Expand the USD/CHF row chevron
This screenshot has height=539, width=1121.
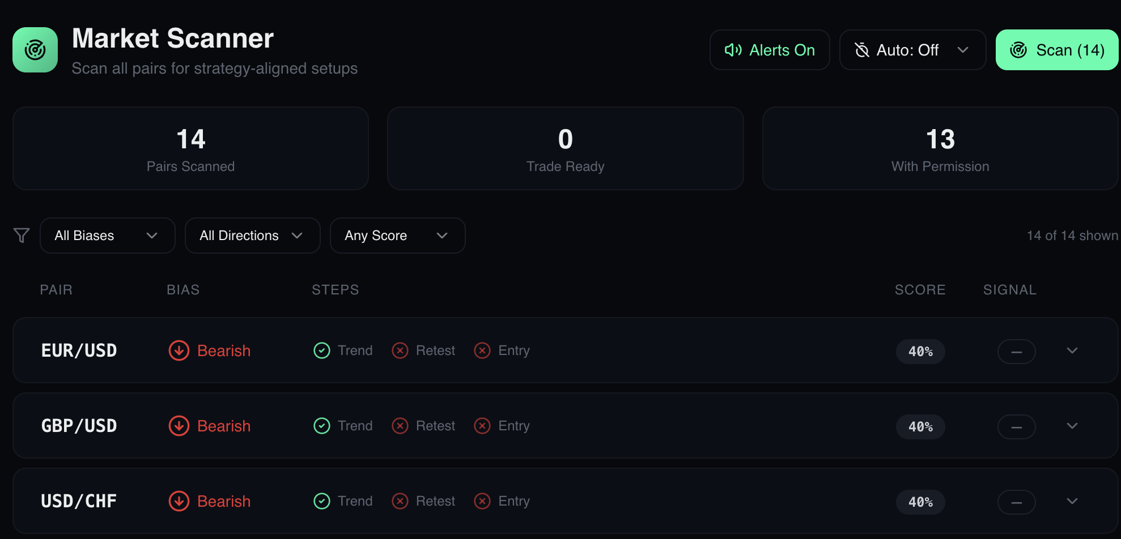[1072, 501]
